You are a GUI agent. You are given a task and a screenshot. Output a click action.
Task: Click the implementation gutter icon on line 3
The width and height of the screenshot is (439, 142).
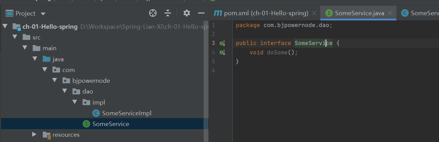point(222,43)
